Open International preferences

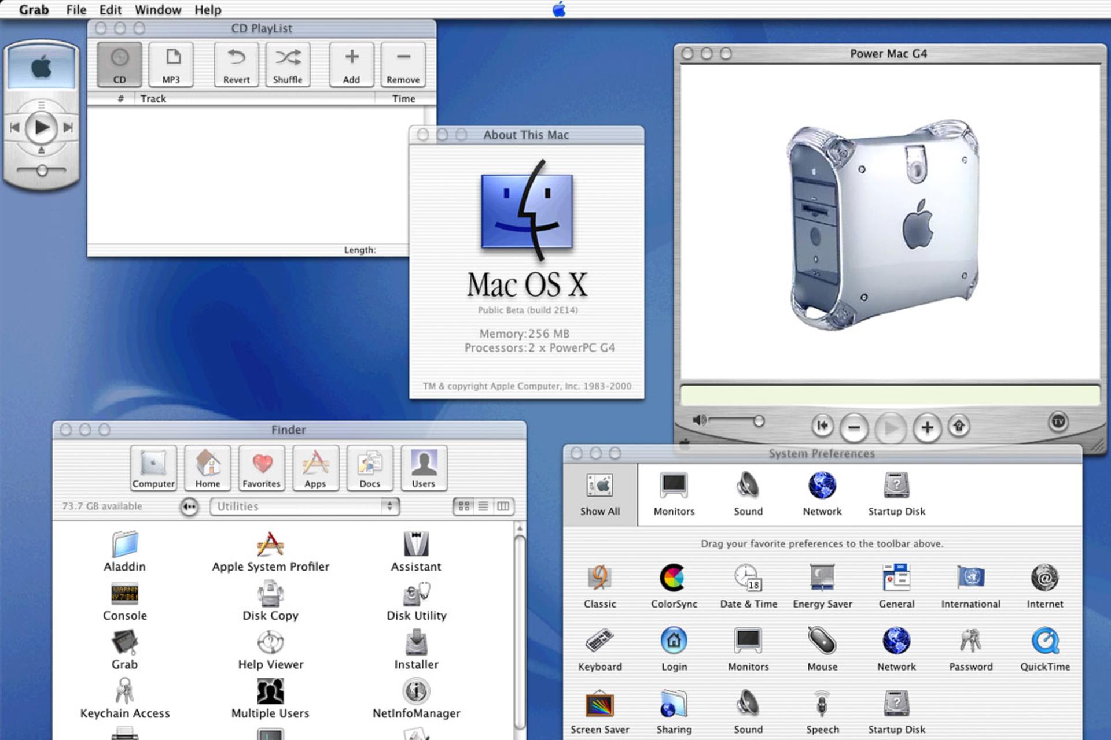[970, 586]
